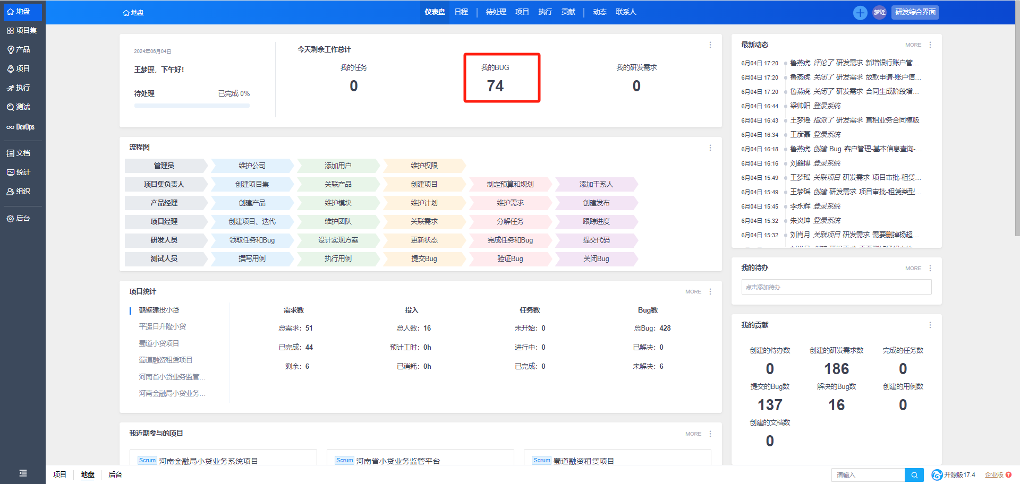1020x484 pixels.
Task: Click the search magnifier button
Action: pyautogui.click(x=914, y=475)
